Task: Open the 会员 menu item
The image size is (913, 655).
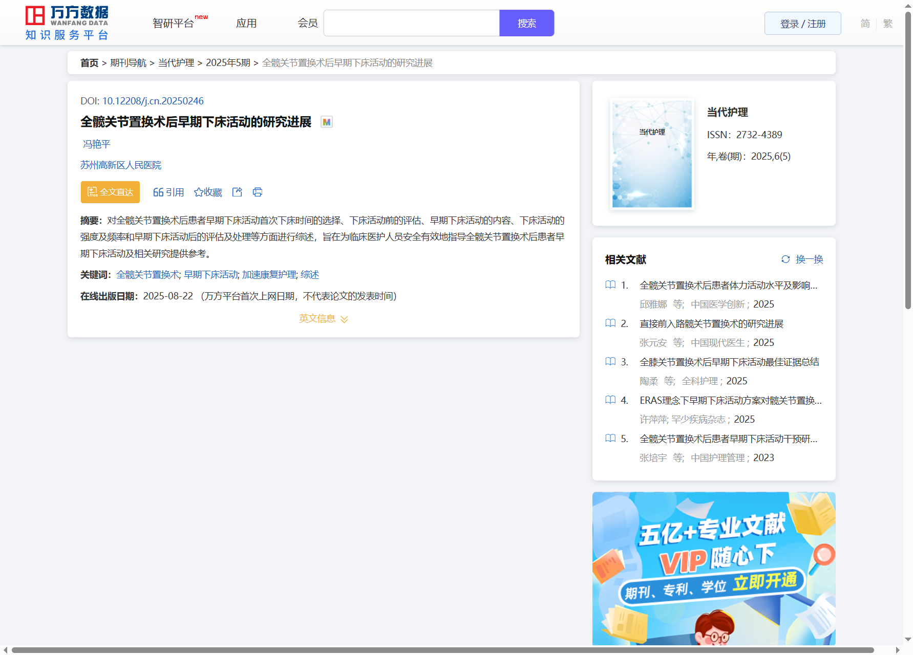Action: tap(308, 24)
